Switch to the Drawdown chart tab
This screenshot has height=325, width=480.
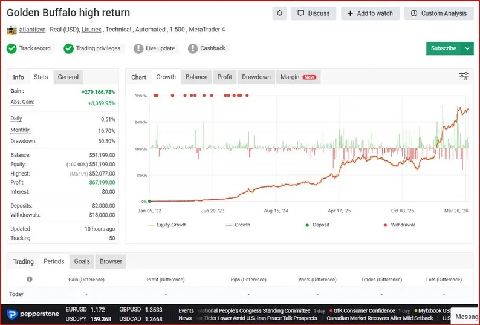[256, 77]
